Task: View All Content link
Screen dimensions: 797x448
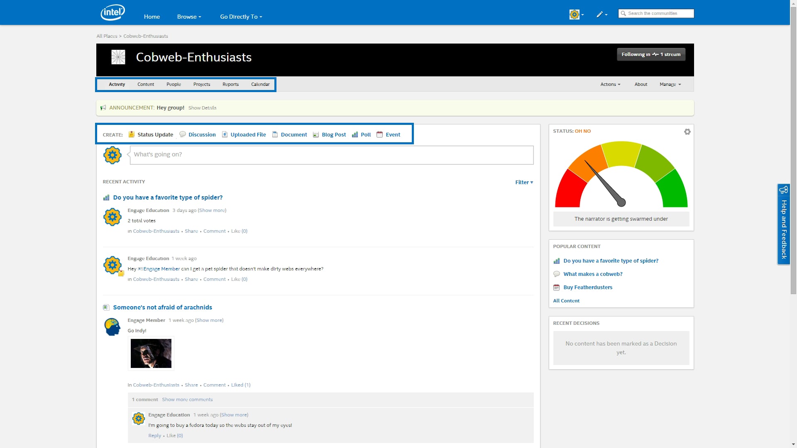Action: pyautogui.click(x=566, y=301)
